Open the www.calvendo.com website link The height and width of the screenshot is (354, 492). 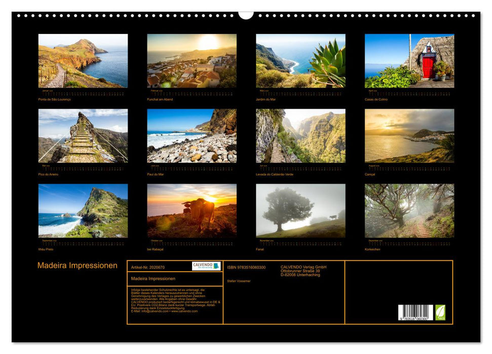point(184,312)
